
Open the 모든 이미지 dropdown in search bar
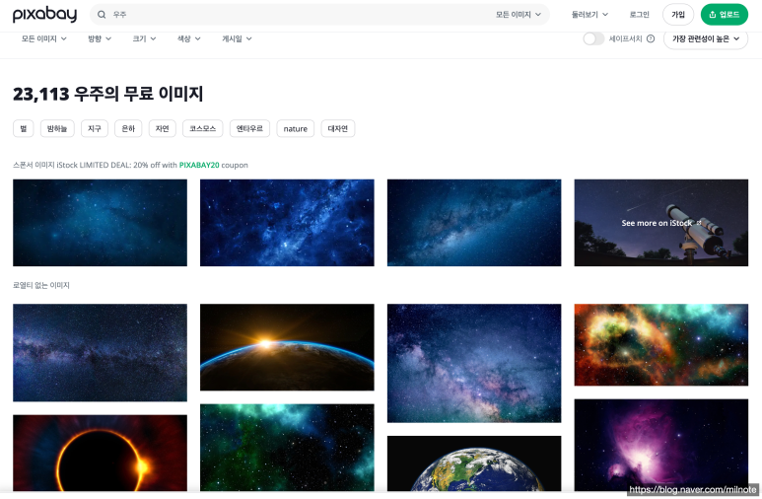click(x=519, y=15)
